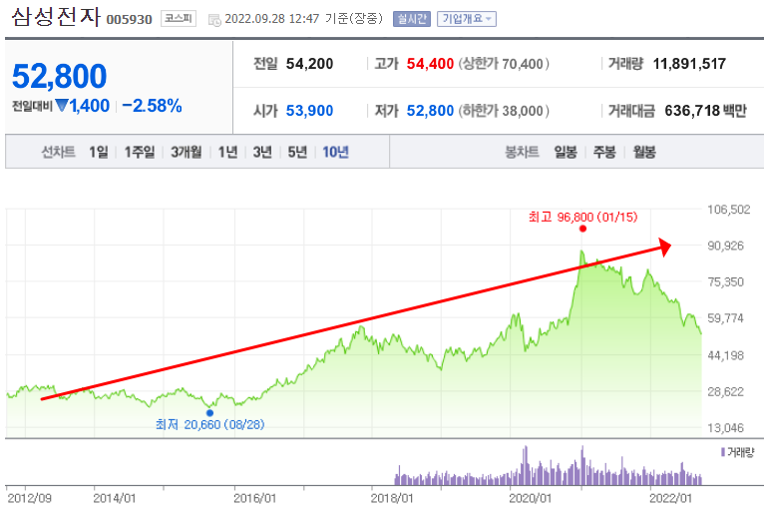Select the 1일 line chart tab

pos(99,152)
